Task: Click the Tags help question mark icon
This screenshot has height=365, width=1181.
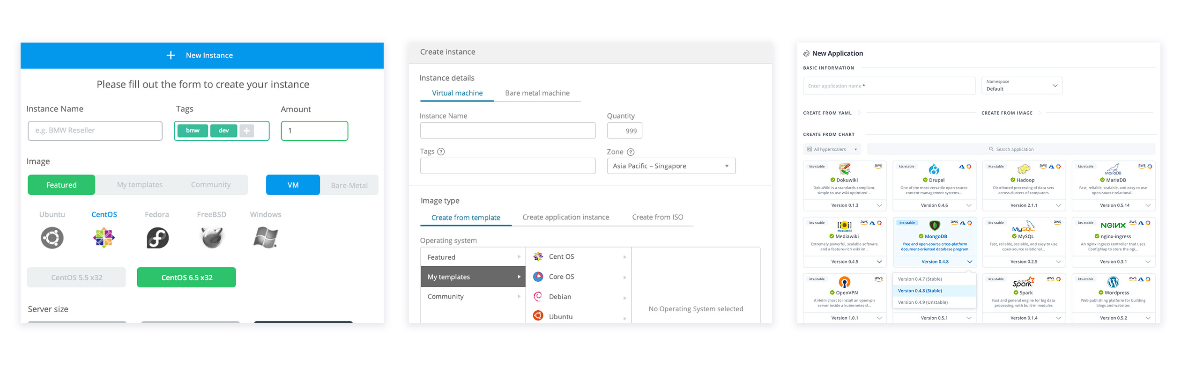Action: coord(441,152)
